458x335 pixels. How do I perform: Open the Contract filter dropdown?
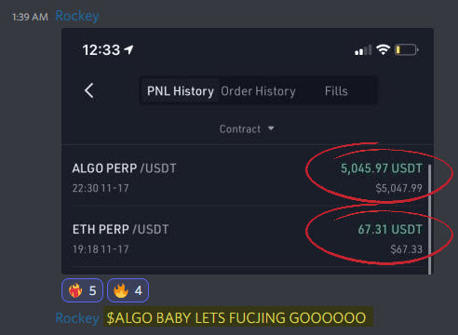click(x=247, y=128)
